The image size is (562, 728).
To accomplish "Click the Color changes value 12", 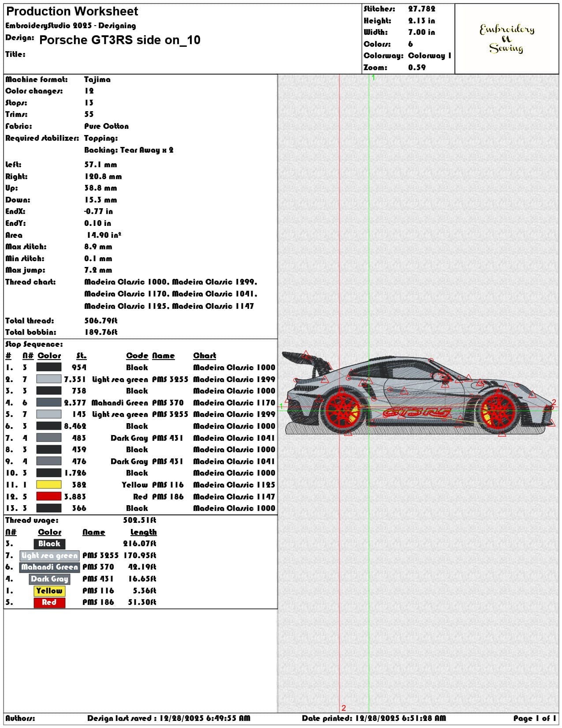I will pos(89,91).
